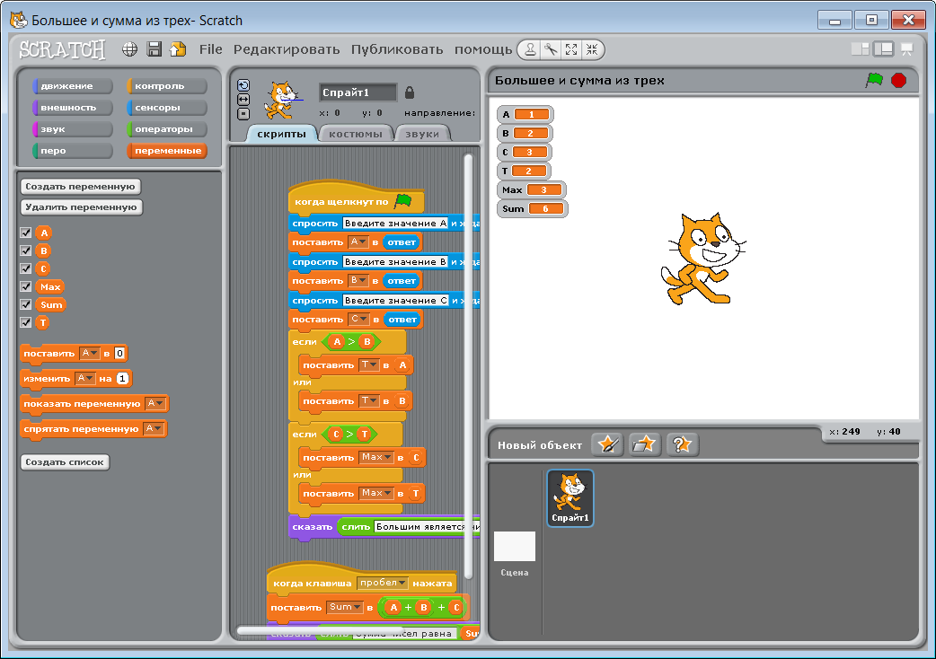
Task: Open A variable dropdown in script 'поставить' block
Action: (x=358, y=242)
